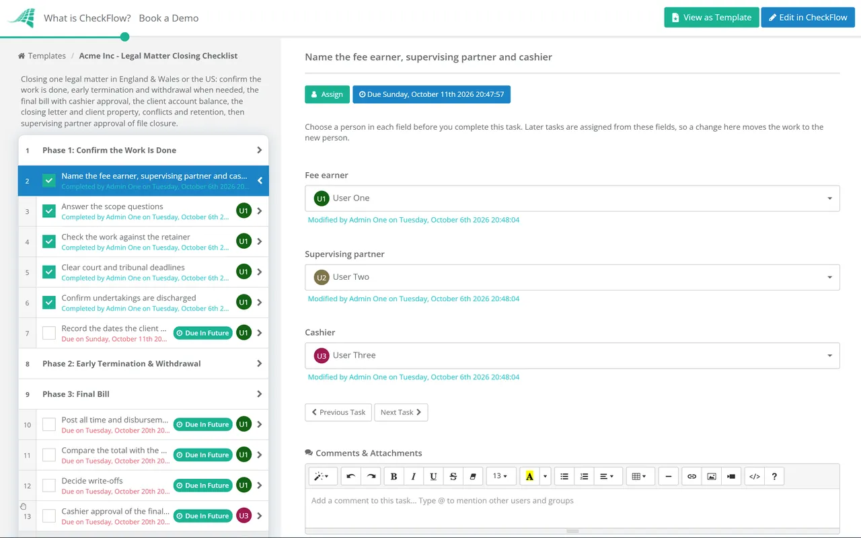This screenshot has height=538, width=861.
Task: Toggle italic formatting in comment editor
Action: 413,476
